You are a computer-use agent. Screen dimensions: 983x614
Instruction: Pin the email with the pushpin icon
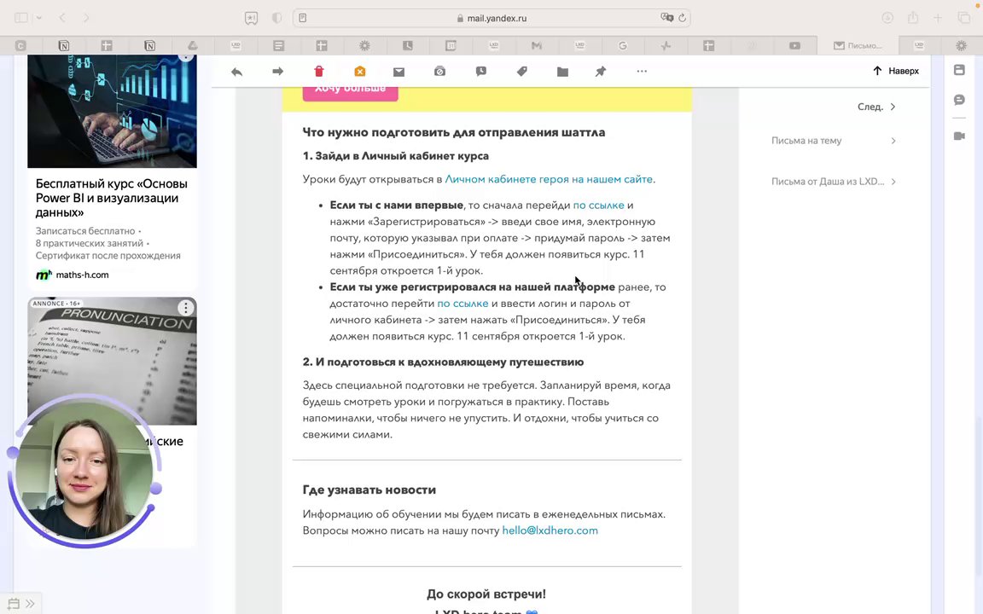pyautogui.click(x=601, y=72)
